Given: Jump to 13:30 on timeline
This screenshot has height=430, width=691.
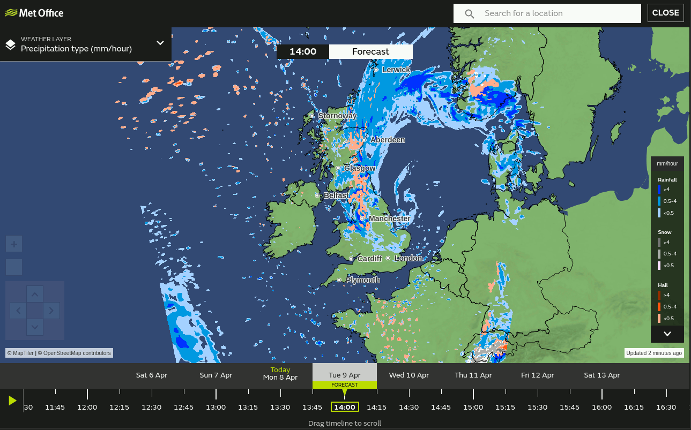Looking at the screenshot, I should [x=280, y=407].
